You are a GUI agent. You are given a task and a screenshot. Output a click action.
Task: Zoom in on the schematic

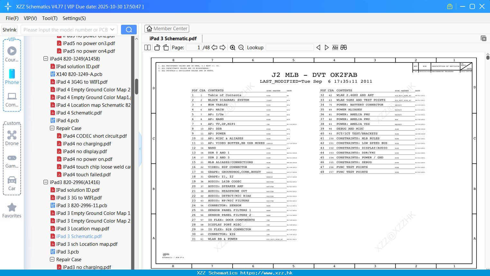pyautogui.click(x=233, y=48)
